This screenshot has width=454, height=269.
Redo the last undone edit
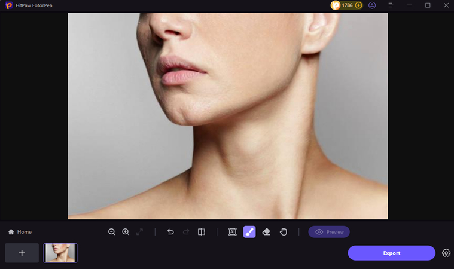point(186,232)
